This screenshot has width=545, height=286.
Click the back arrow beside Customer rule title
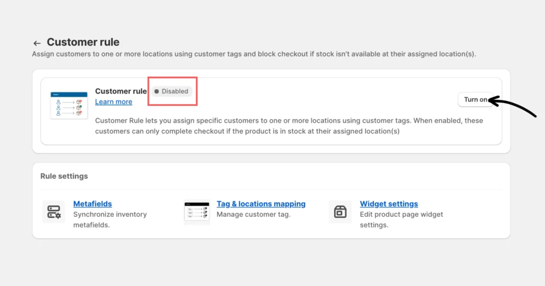pyautogui.click(x=37, y=43)
